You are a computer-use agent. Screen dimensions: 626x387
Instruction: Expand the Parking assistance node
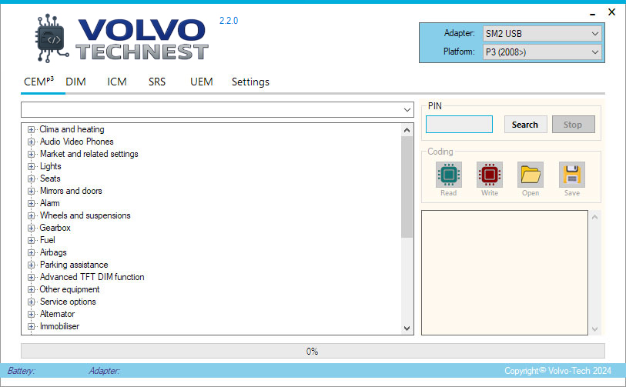click(x=31, y=265)
